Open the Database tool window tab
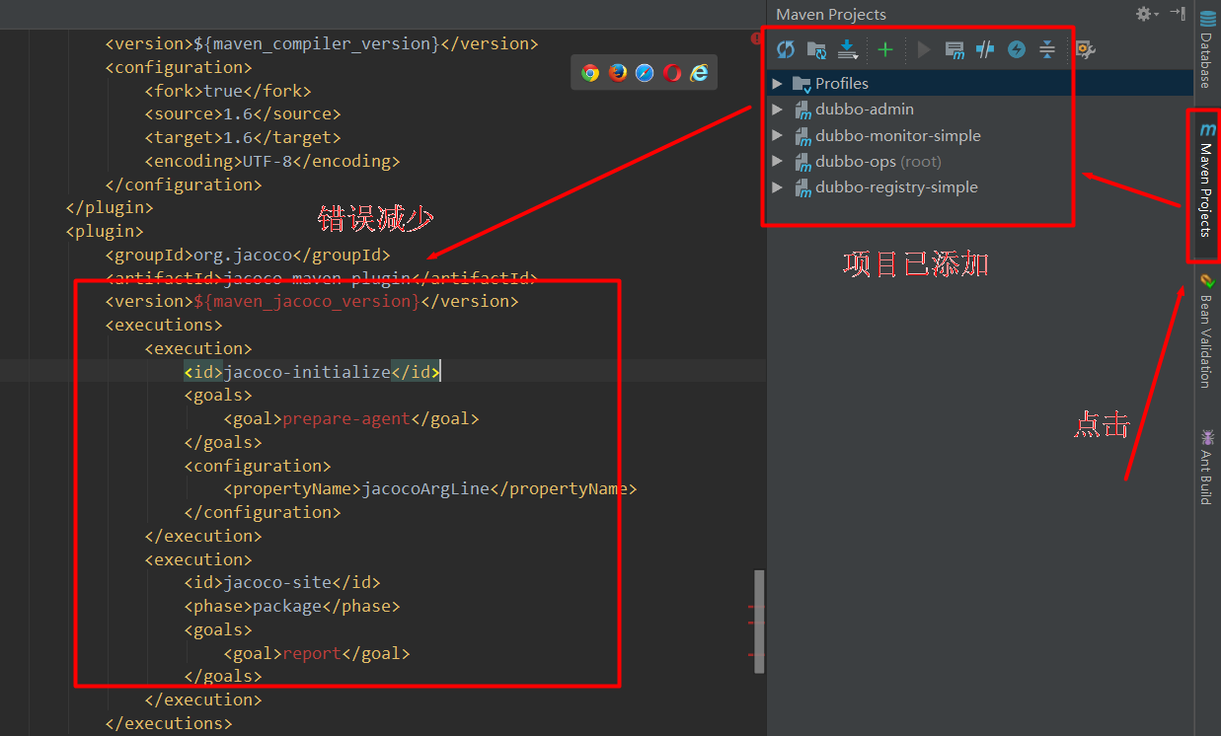Image resolution: width=1221 pixels, height=736 pixels. (1207, 49)
